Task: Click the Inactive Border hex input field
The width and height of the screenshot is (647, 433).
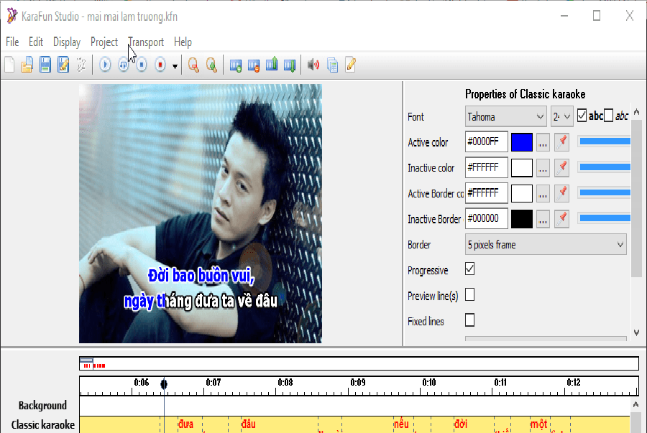Action: [x=487, y=219]
